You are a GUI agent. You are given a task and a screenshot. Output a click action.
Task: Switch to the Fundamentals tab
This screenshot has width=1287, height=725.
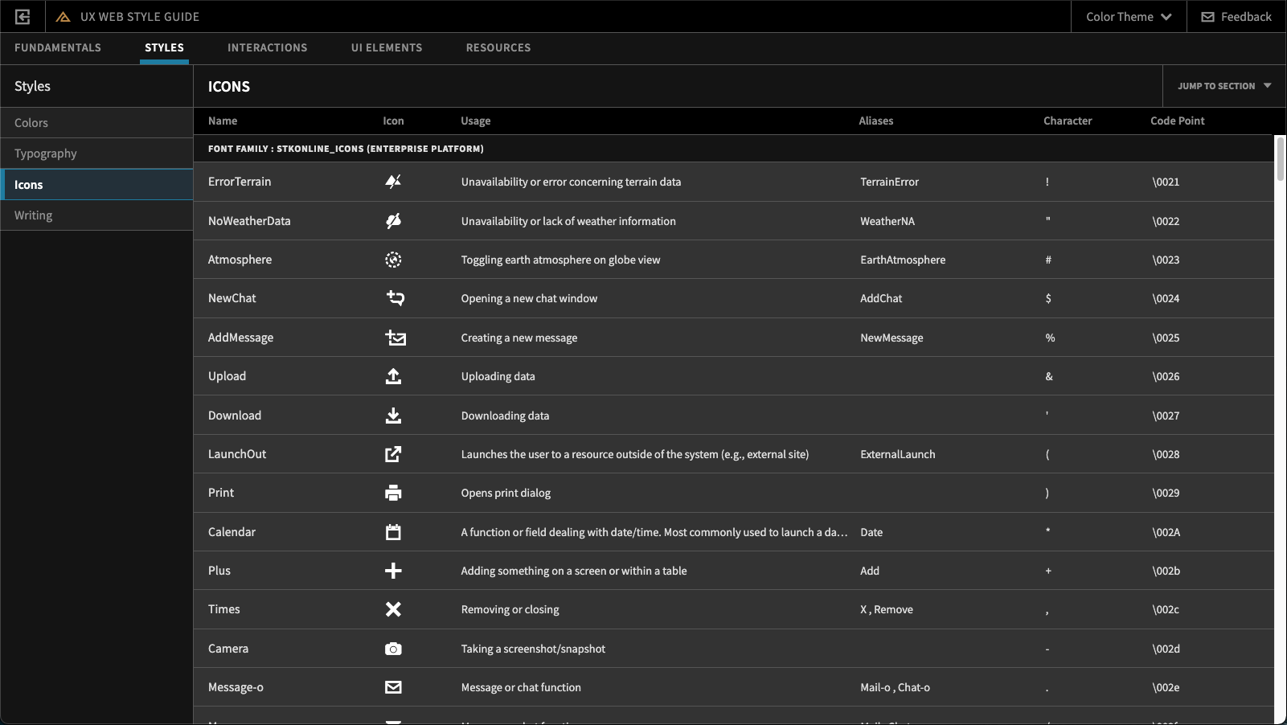point(58,47)
